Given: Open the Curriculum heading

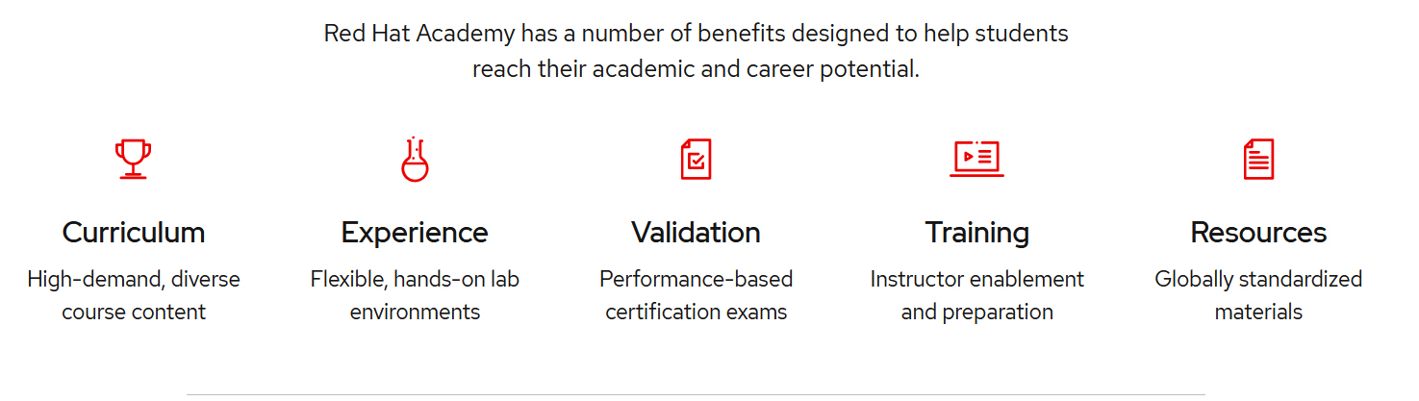Looking at the screenshot, I should 134,233.
